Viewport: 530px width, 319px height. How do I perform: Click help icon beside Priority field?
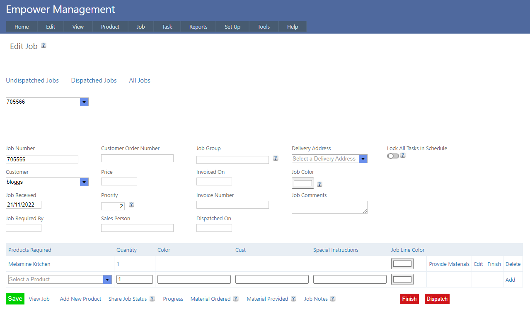[x=131, y=205]
